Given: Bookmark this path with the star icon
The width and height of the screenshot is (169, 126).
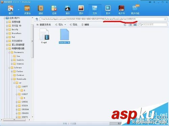Looking at the screenshot, I should pos(165,19).
